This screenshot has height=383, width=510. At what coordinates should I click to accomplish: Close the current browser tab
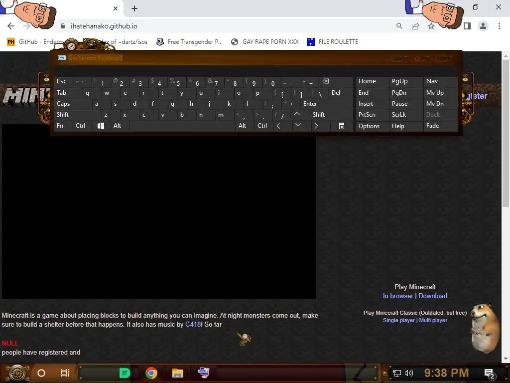tap(116, 8)
